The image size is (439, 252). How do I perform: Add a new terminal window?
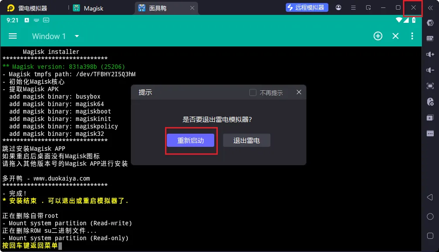[378, 36]
